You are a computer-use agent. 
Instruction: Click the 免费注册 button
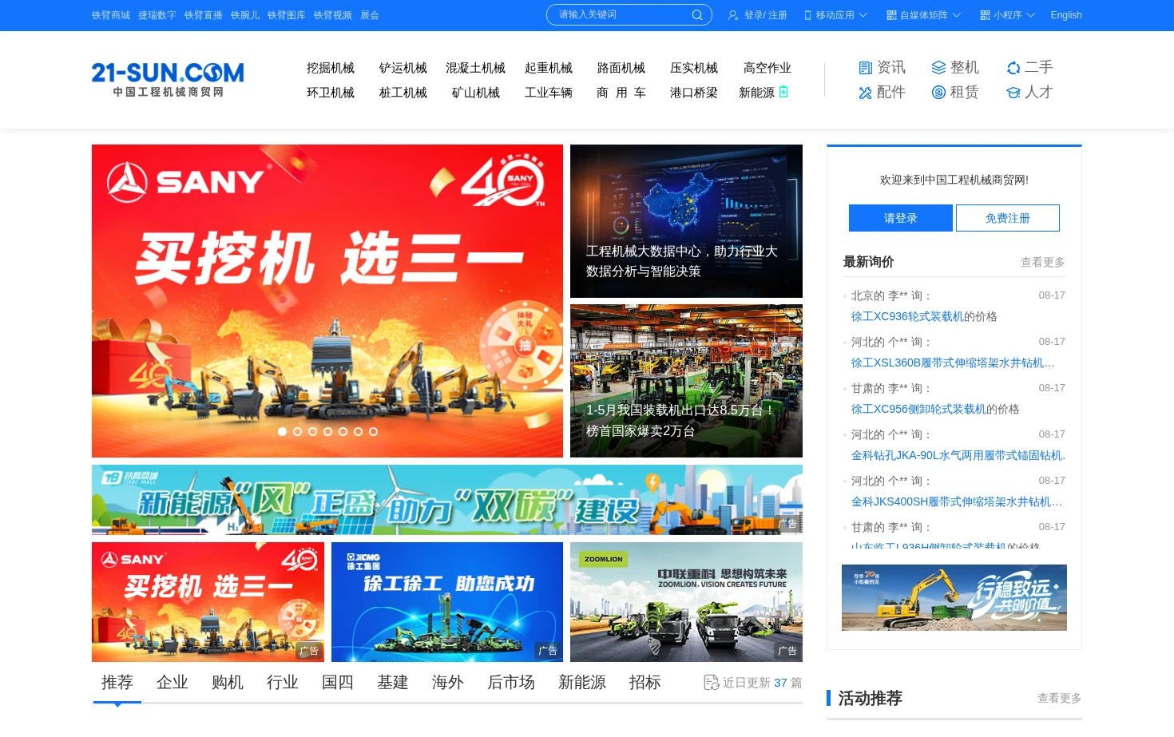[x=1008, y=218]
